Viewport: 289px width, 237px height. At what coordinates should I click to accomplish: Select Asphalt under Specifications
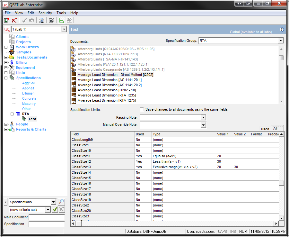[x=28, y=88]
